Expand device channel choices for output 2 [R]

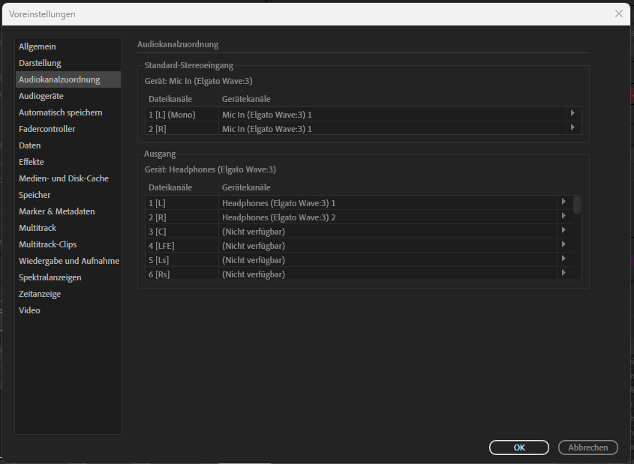pos(563,217)
